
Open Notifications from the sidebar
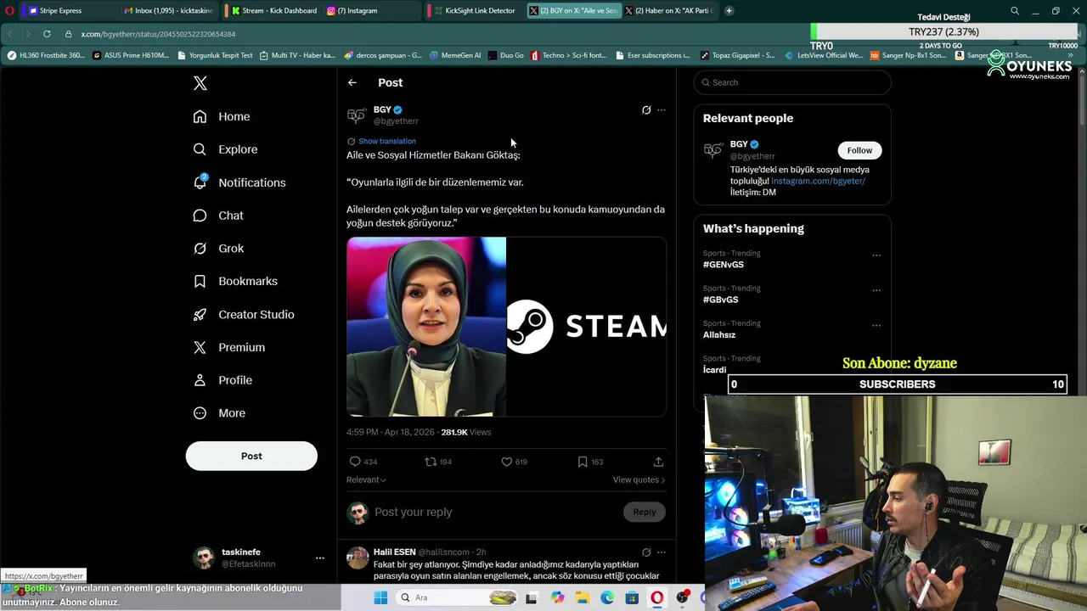[x=239, y=182]
